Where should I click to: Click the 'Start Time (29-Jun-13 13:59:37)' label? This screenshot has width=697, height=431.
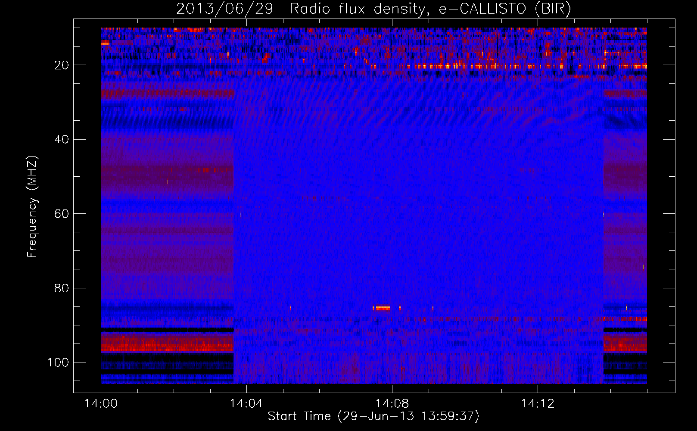pos(373,416)
